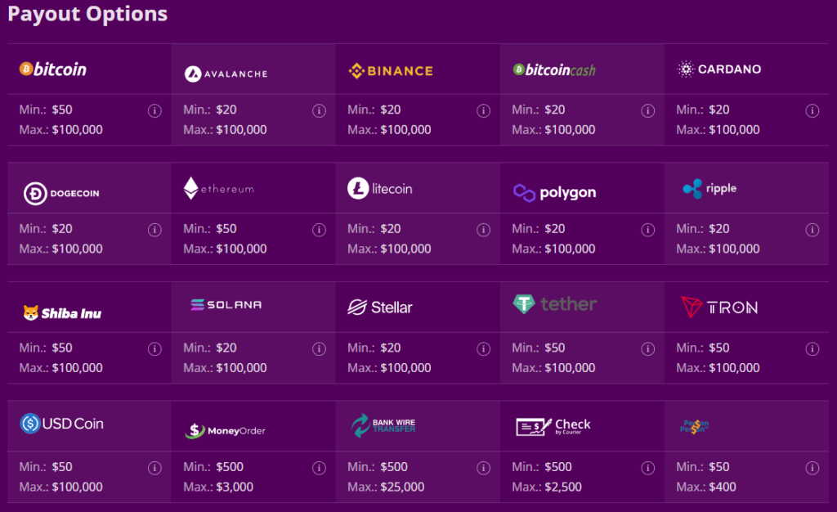
Task: Click the Bank Wire Transfer logo
Action: coord(383,425)
